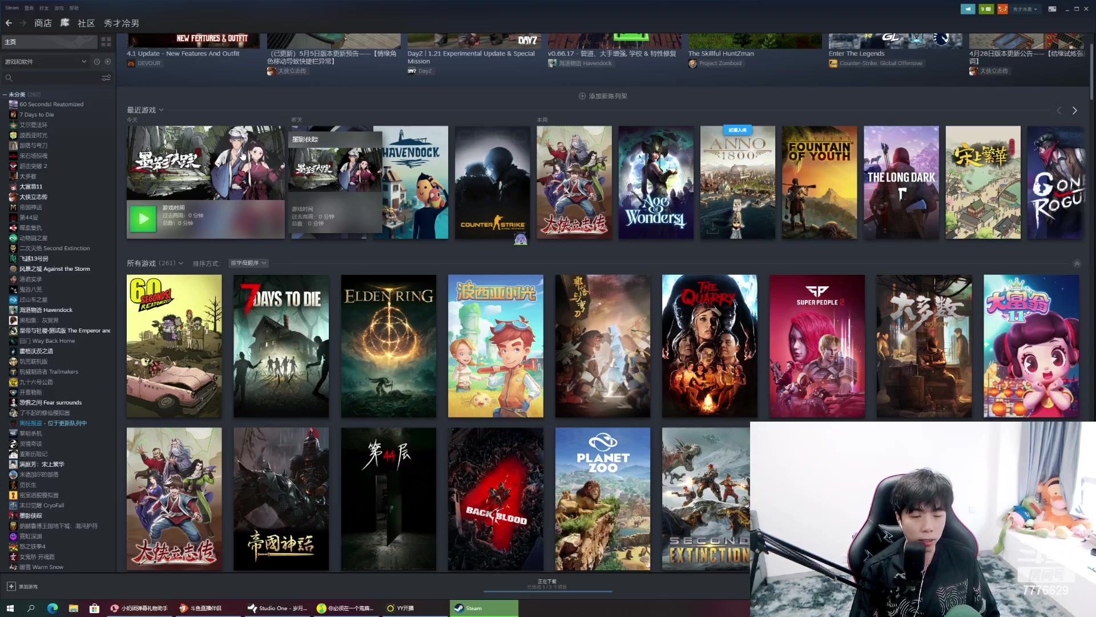The height and width of the screenshot is (617, 1096).
Task: Open the Elden Ring game cover
Action: pos(388,346)
